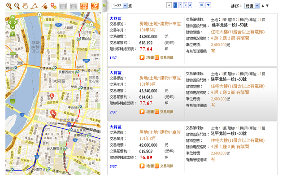Pan the map using the green arrow pad
This screenshot has height=175, width=287.
point(13,22)
